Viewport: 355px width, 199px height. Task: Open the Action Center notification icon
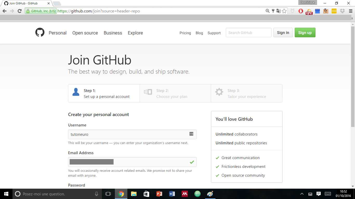click(319, 194)
